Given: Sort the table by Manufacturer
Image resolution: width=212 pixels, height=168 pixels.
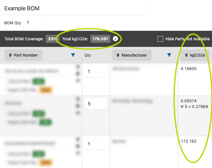Looking at the screenshot, I should click(x=132, y=55).
